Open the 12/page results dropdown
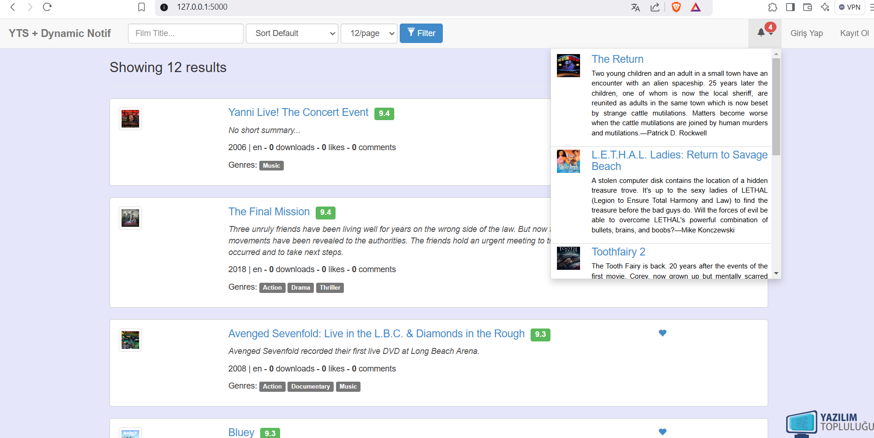This screenshot has height=438, width=874. [369, 33]
